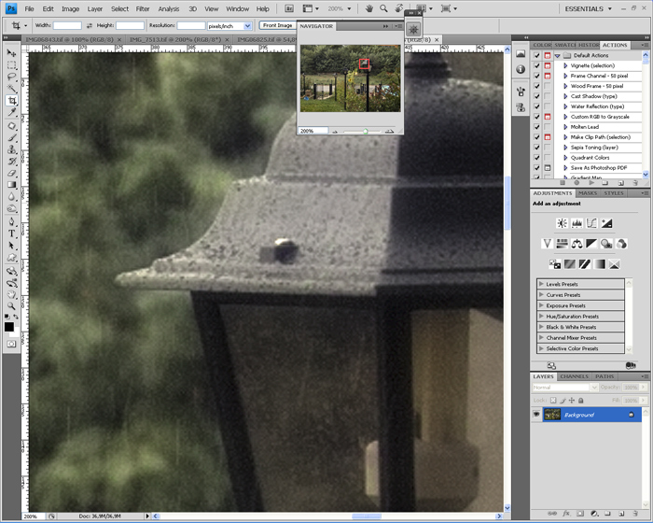Select the Eyedropper tool in the toolbox
This screenshot has width=653, height=523.
pos(11,113)
